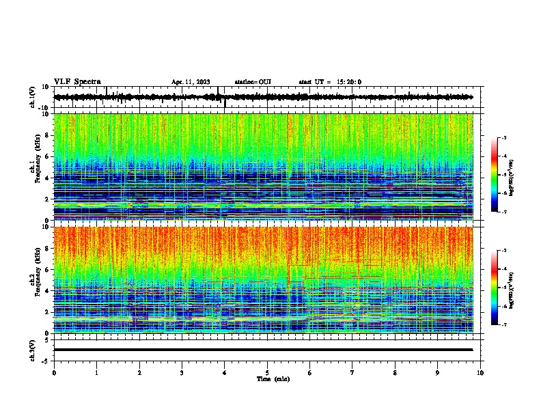
Task: Click the time axis end tick label "10"
Action: click(480, 373)
